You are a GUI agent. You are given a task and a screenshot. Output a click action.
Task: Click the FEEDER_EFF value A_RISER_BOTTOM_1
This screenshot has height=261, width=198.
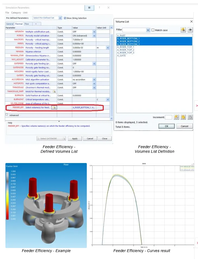(x=84, y=107)
